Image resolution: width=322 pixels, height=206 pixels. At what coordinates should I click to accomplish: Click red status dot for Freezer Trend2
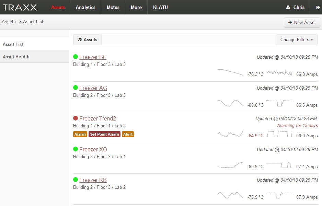coord(76,118)
